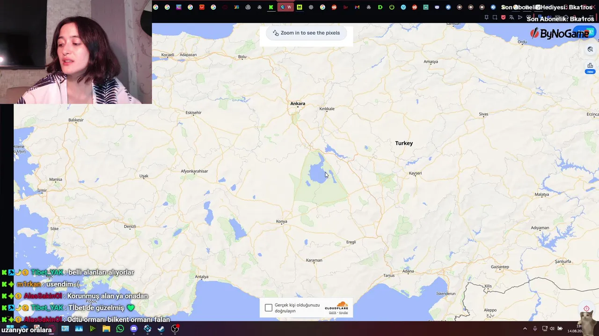The image size is (599, 336).
Task: Click the Malatya city label
Action: pyautogui.click(x=542, y=194)
